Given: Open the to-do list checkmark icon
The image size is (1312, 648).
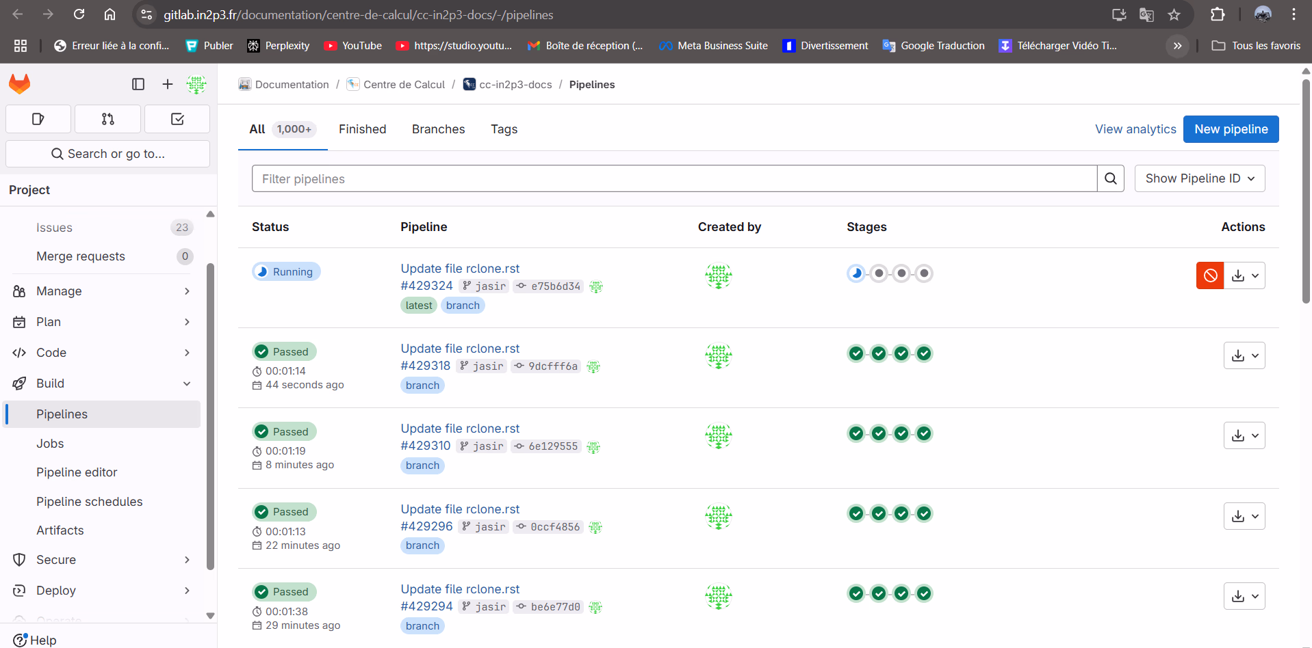Looking at the screenshot, I should tap(177, 119).
